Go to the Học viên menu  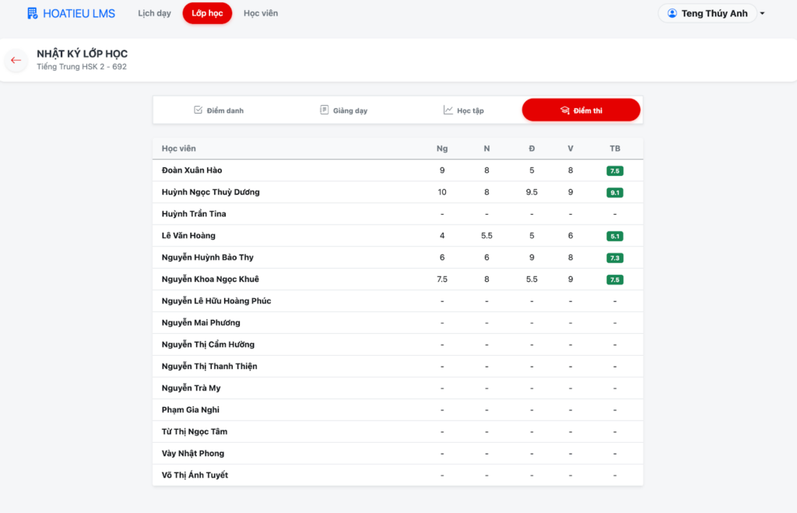(x=261, y=13)
